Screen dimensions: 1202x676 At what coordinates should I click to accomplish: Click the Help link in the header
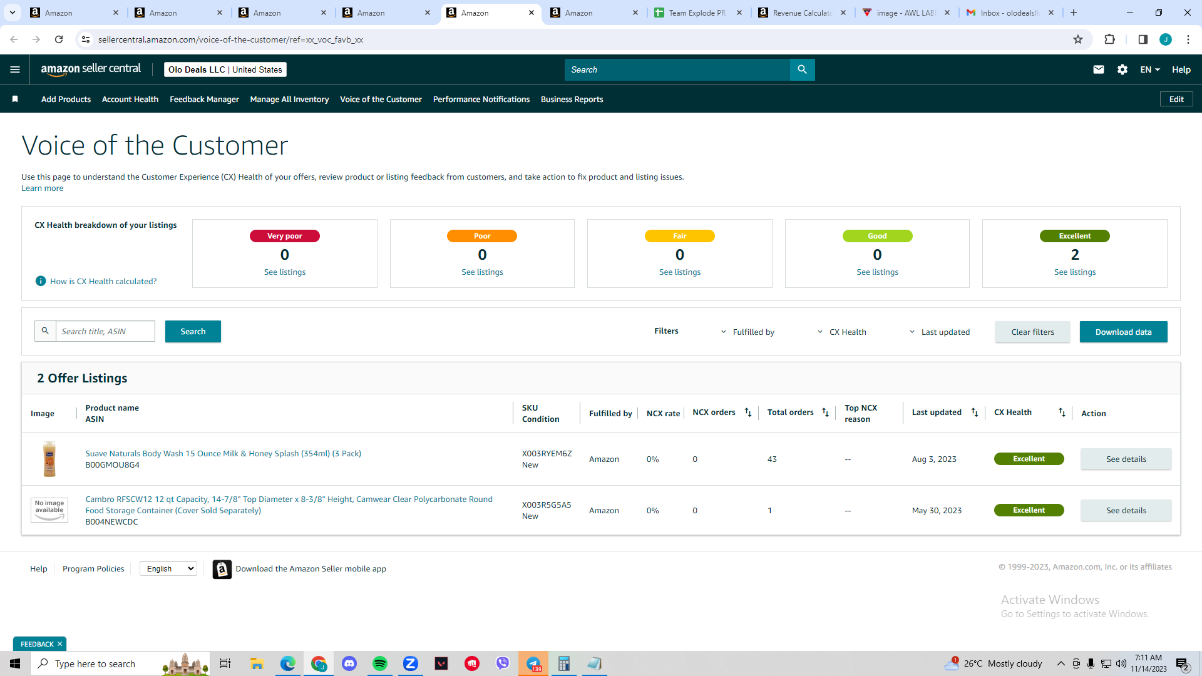[x=1181, y=69]
